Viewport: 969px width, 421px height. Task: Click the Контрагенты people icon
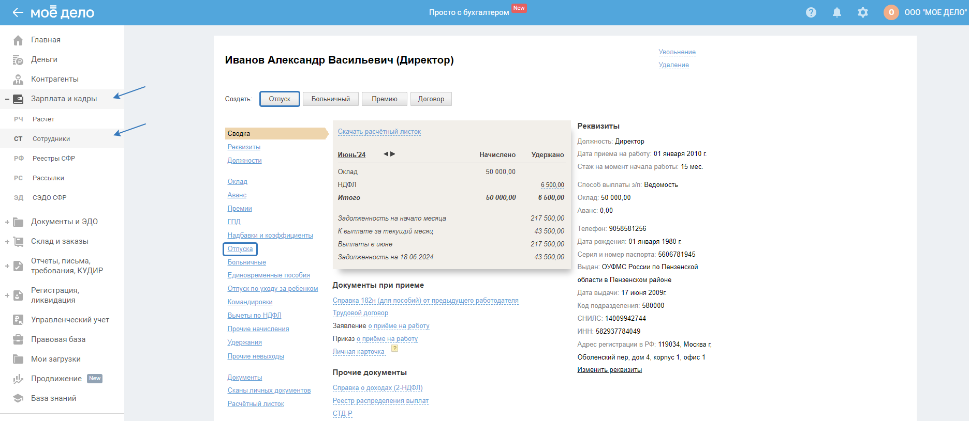(18, 79)
